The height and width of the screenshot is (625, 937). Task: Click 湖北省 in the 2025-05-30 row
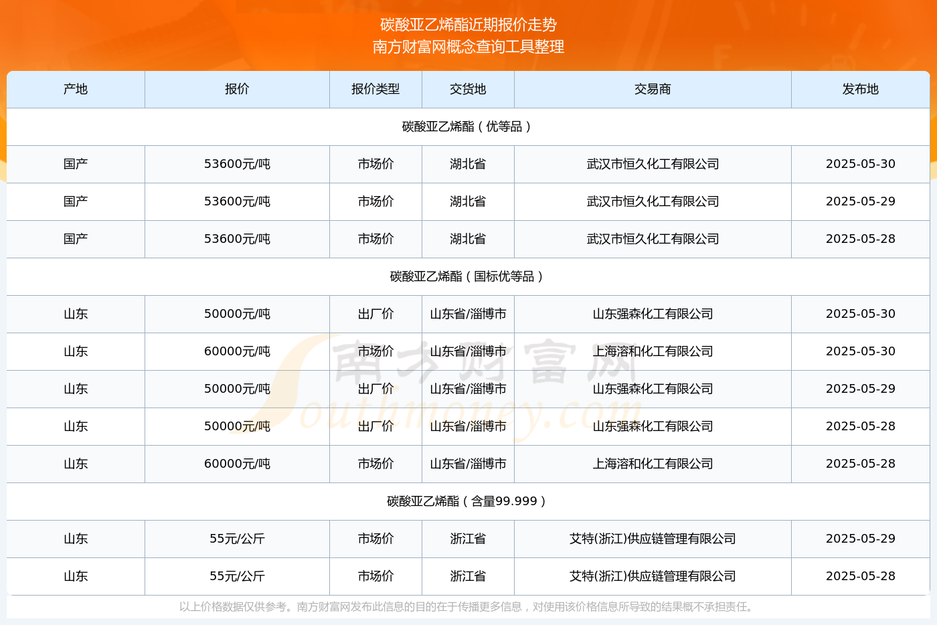[x=468, y=164]
